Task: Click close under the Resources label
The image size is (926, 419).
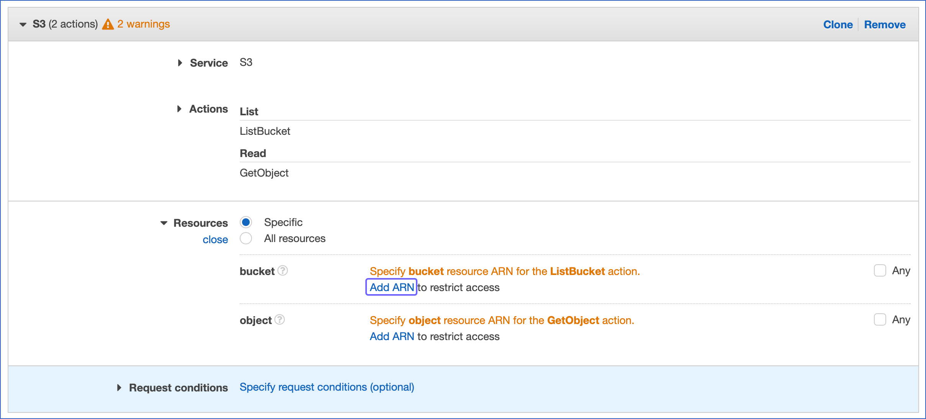Action: [215, 239]
